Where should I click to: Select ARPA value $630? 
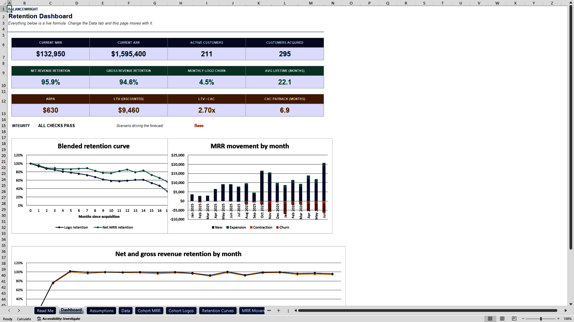point(51,110)
